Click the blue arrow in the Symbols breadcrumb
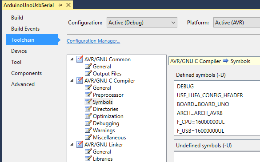The image size is (260, 162). click(x=226, y=61)
